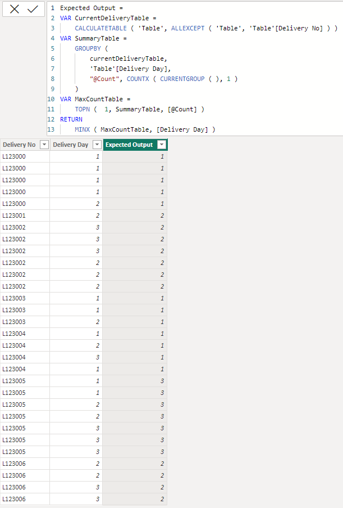
Task: Select the last L123006 cell
Action: point(25,499)
